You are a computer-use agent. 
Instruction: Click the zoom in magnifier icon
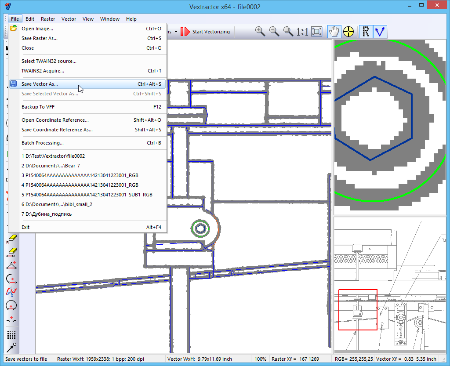click(260, 31)
